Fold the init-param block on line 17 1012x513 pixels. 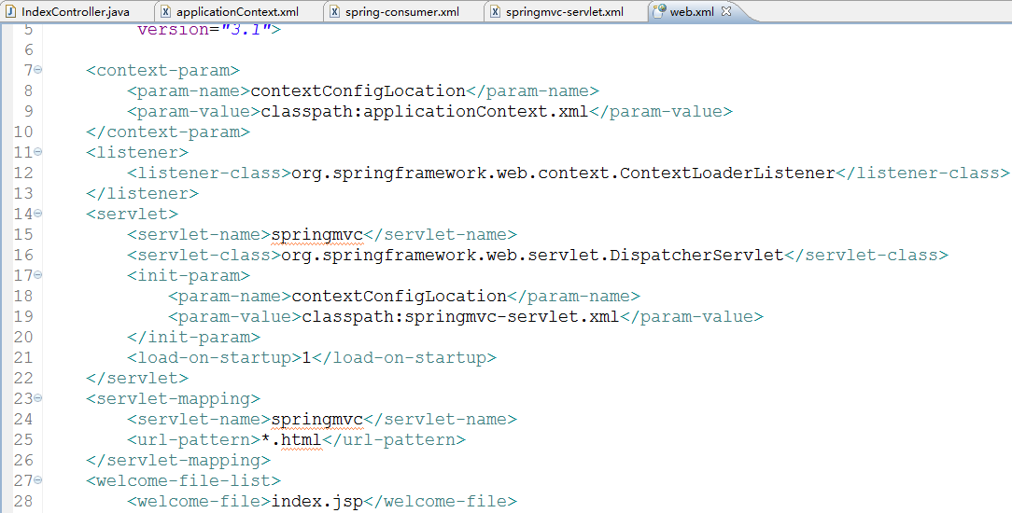coord(38,274)
